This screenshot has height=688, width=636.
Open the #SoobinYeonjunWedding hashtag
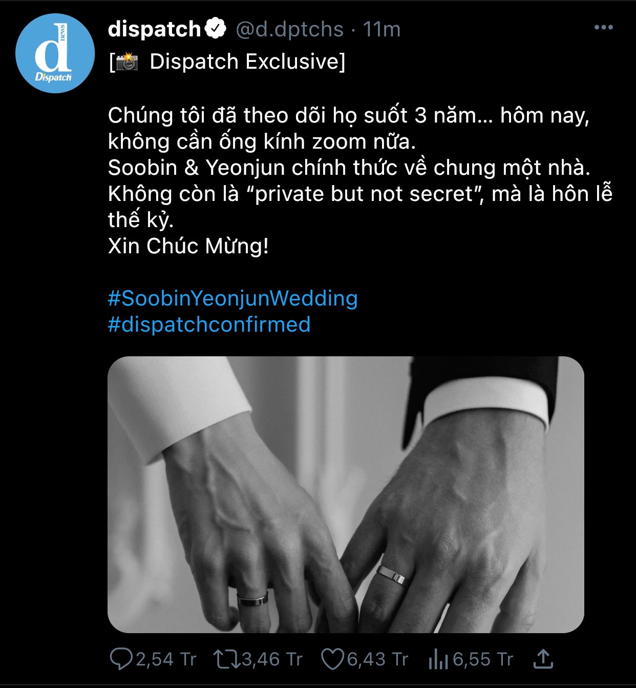232,298
